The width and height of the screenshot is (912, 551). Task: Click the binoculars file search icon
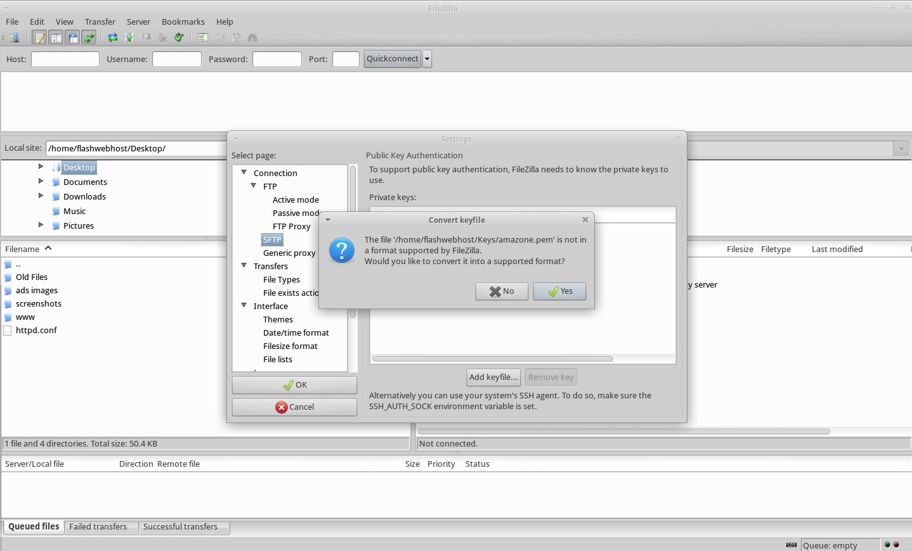click(x=252, y=37)
